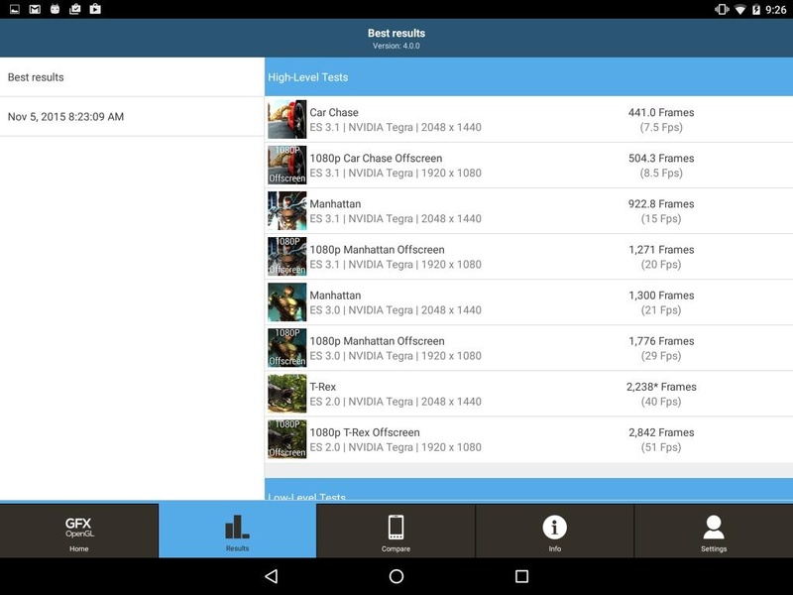Open the GFX OpenGL Home tab

tap(79, 531)
